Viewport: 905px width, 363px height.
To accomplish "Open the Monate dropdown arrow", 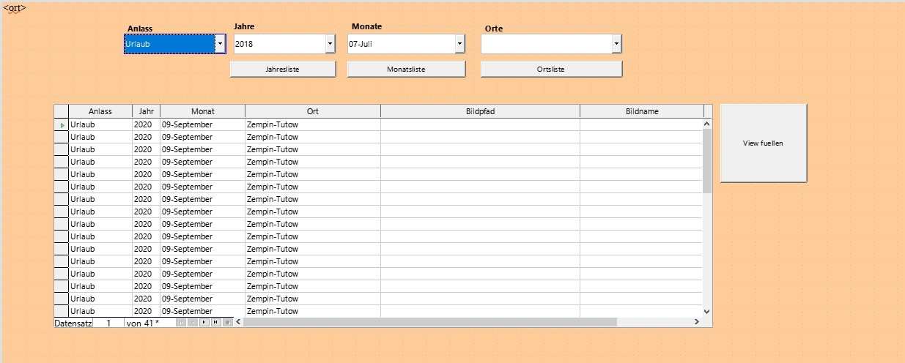I will 459,44.
